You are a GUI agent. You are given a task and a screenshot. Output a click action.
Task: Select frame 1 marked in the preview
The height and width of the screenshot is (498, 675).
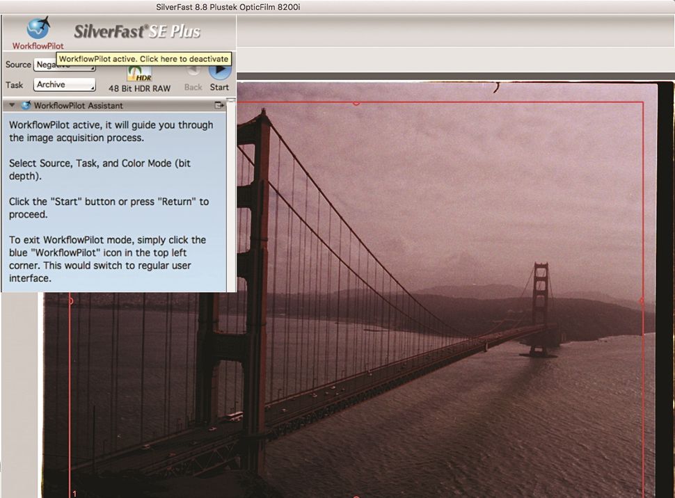click(x=75, y=492)
